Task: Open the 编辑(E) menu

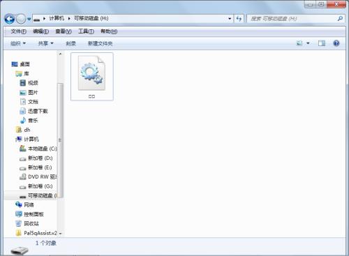Action: 40,31
